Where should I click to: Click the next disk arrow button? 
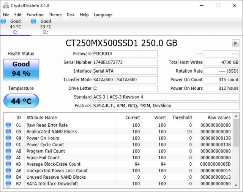235,43
